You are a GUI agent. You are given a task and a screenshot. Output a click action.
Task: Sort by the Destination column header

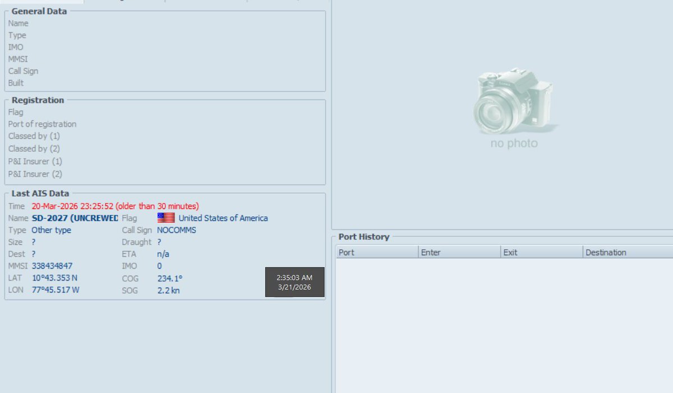[628, 252]
